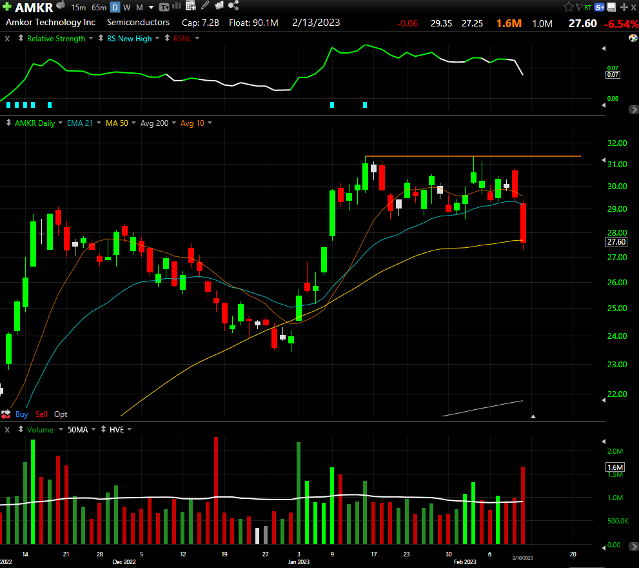Click reorder arrows next to AMKR Daily
Screen dimensions: 639x568
click(8, 123)
